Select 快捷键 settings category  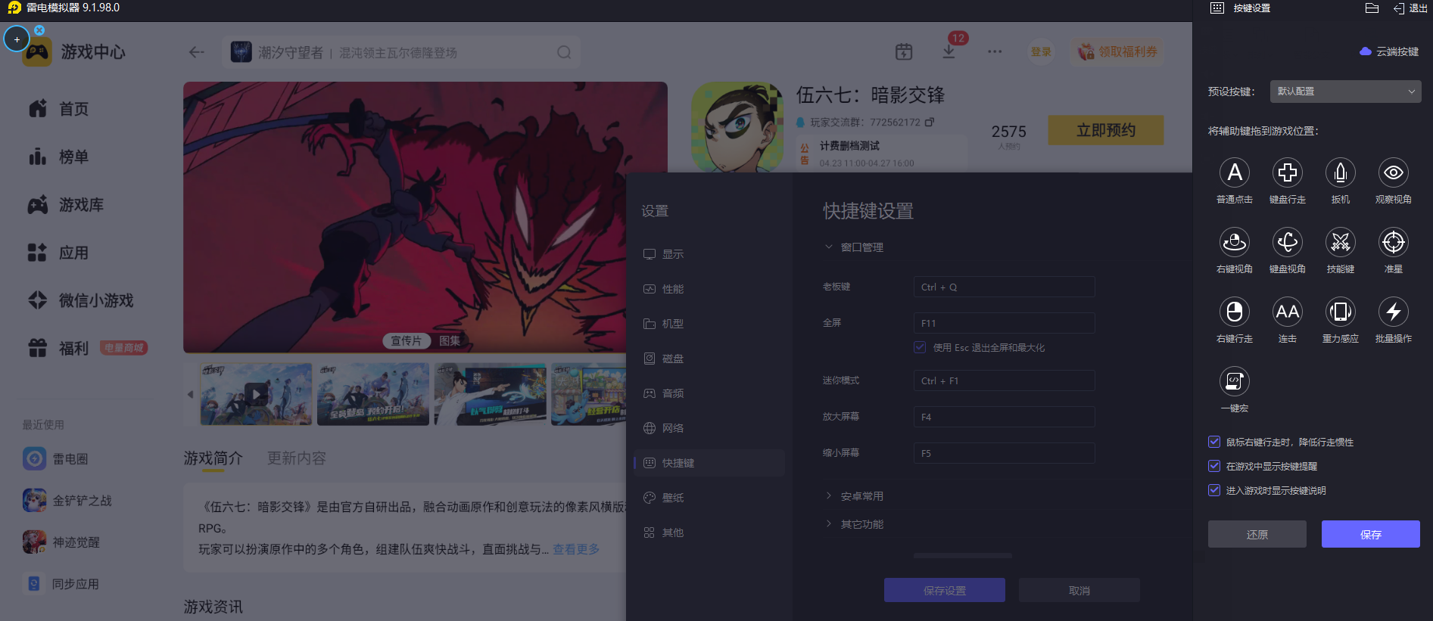[709, 463]
